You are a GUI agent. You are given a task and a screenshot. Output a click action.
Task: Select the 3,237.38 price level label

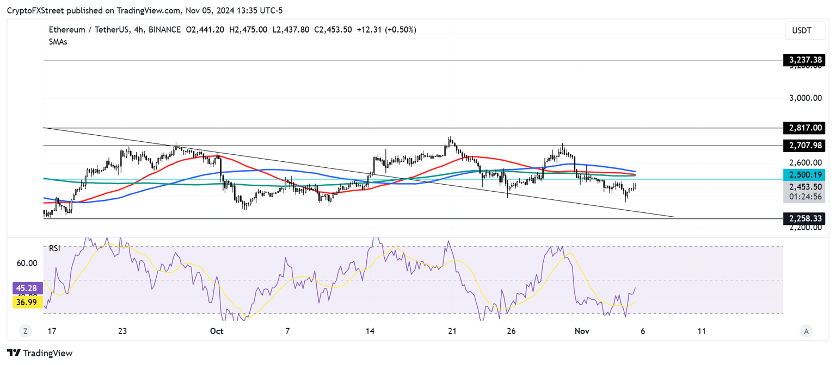tap(804, 61)
